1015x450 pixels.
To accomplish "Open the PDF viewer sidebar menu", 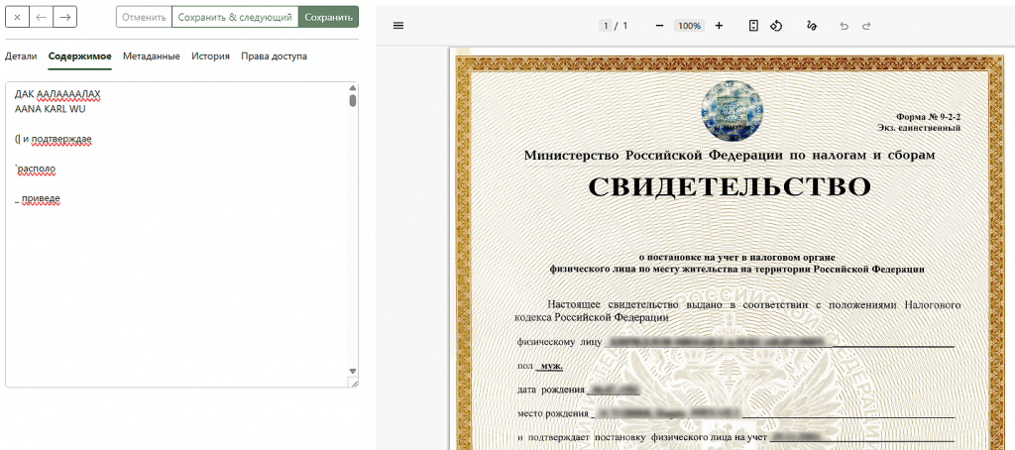I will 398,26.
